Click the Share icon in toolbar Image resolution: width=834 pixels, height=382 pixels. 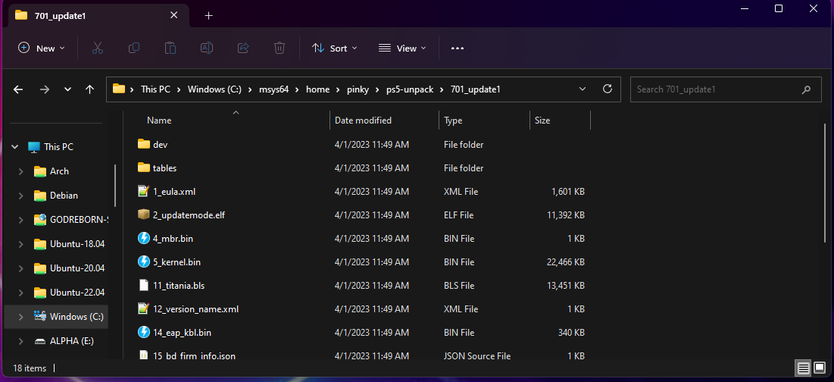[243, 48]
